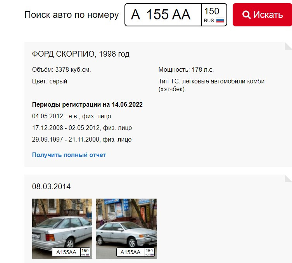Click the magnifier icon in the search button
The height and width of the screenshot is (263, 292).
[x=246, y=15]
